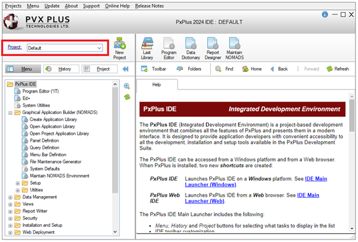This screenshot has height=242, width=358.
Task: Click the blue info icon in title bar
Action: [325, 14]
